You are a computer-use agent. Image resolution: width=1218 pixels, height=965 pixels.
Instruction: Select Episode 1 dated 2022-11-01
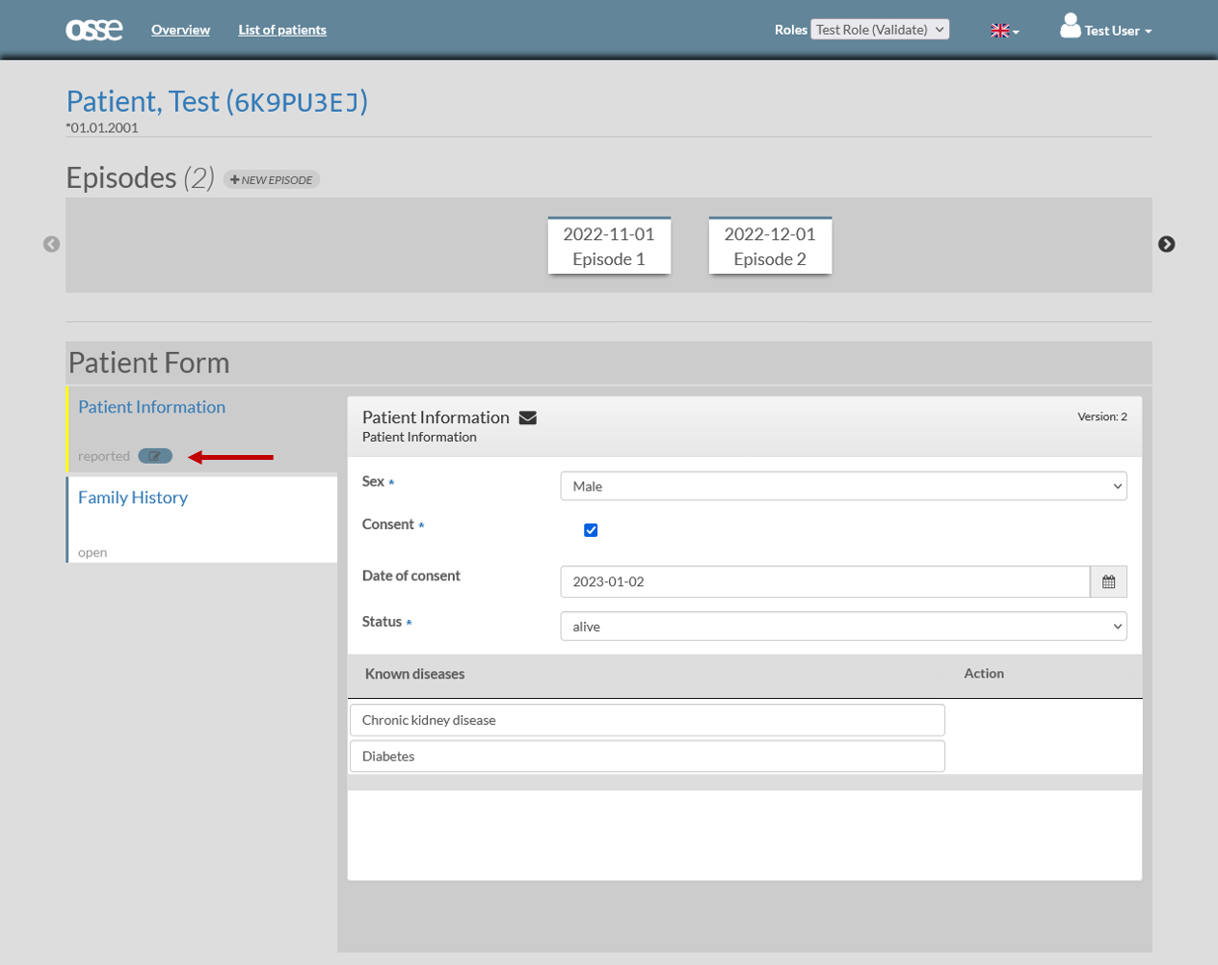coord(609,246)
